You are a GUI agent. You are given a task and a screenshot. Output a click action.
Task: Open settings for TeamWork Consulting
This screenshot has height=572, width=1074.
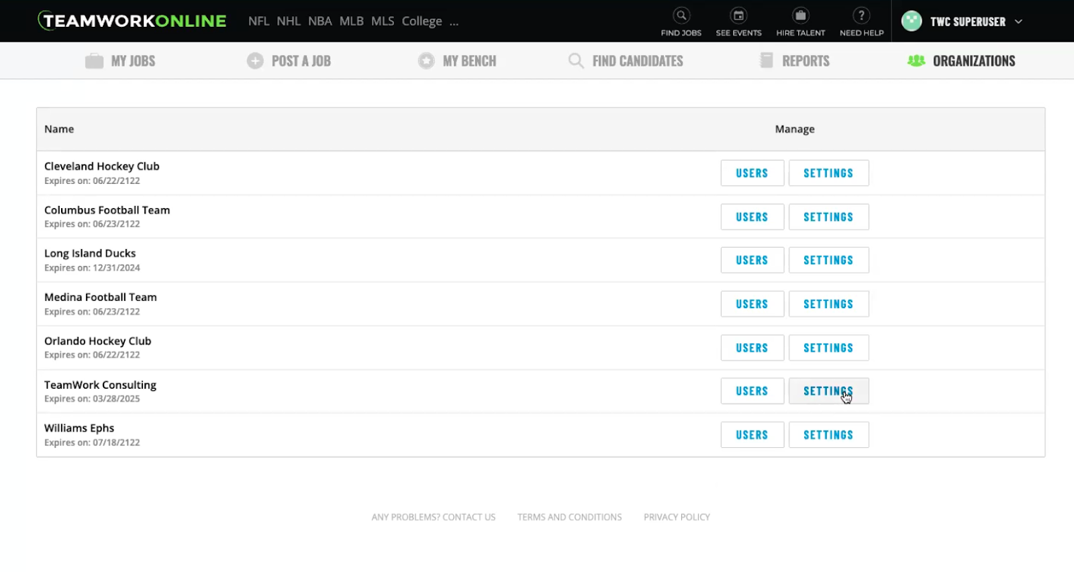(x=829, y=391)
